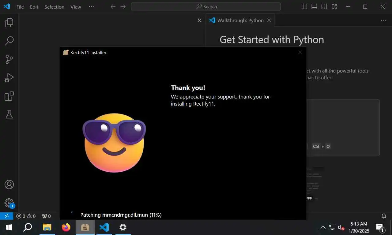The height and width of the screenshot is (235, 392).
Task: Toggle the bottom panel layout icon
Action: (314, 6)
